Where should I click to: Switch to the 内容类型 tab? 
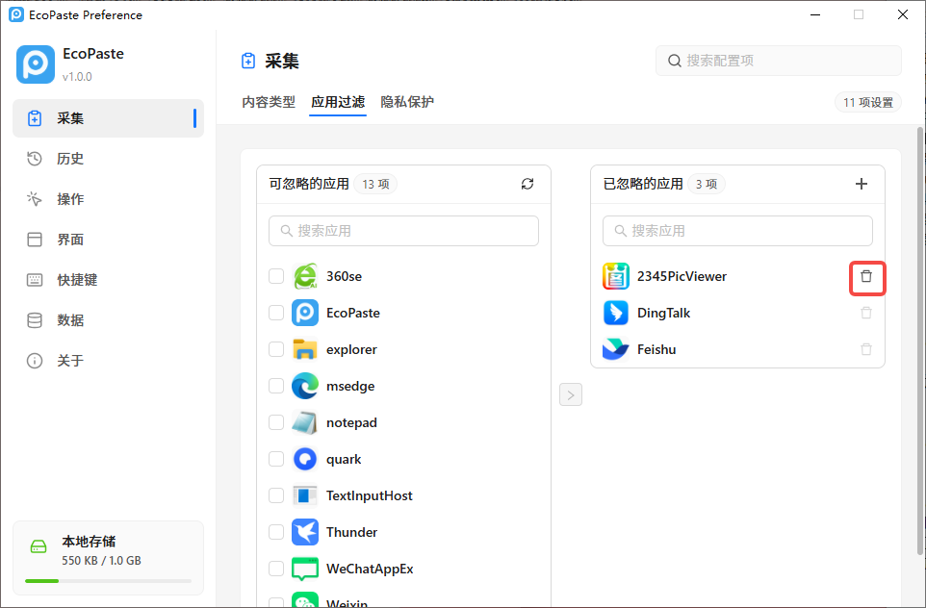click(269, 102)
